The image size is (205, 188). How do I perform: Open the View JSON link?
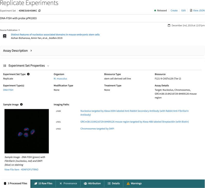(x=199, y=11)
